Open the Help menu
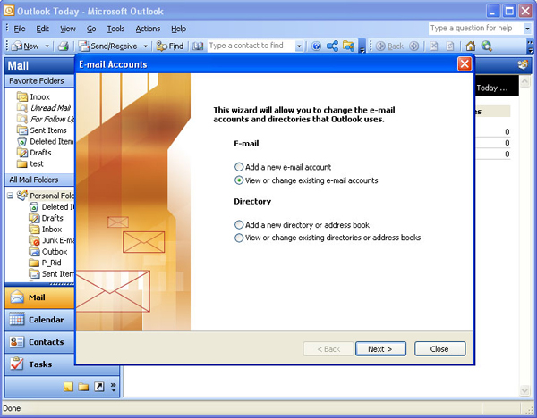This screenshot has width=537, height=418. (x=178, y=29)
